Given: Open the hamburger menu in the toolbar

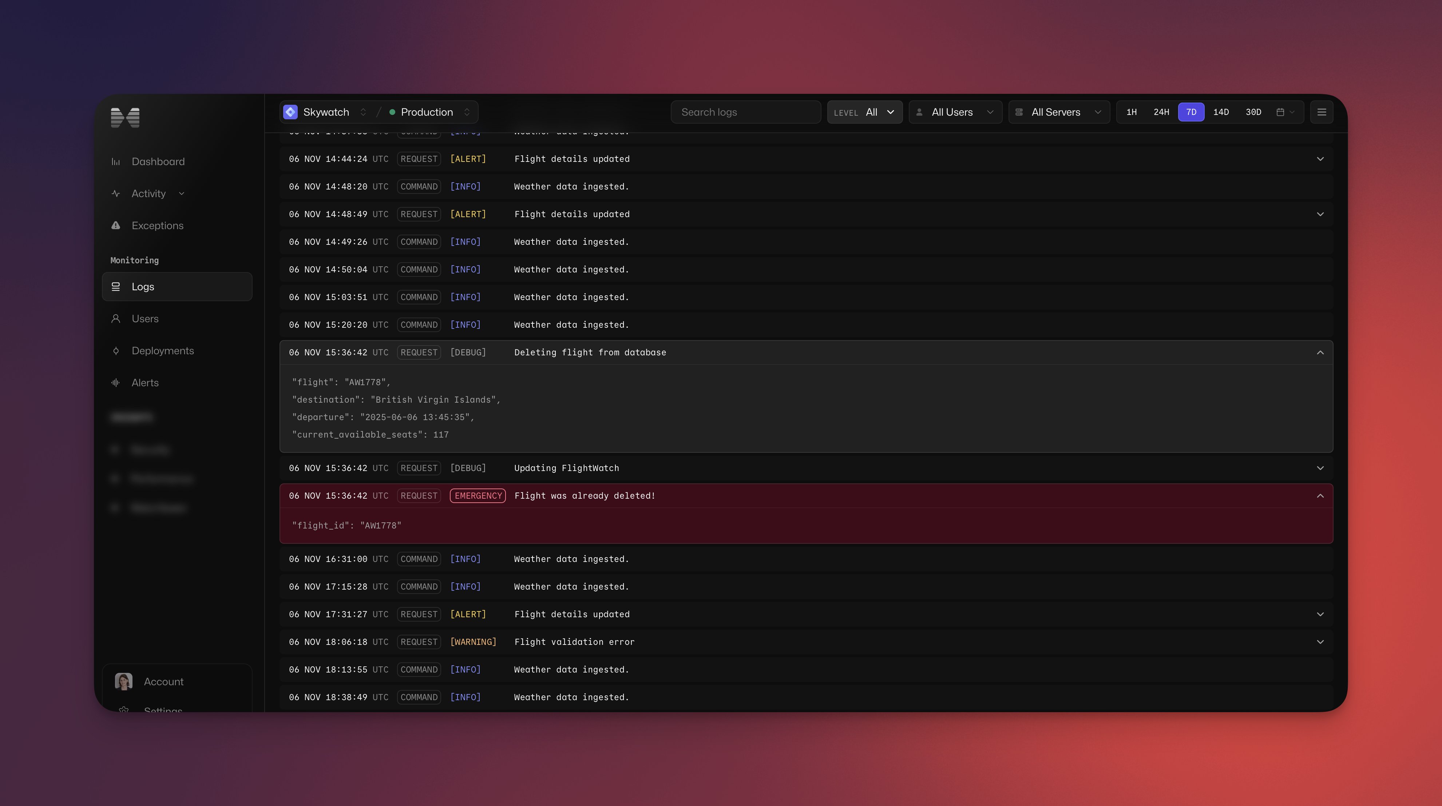Looking at the screenshot, I should click(1321, 112).
